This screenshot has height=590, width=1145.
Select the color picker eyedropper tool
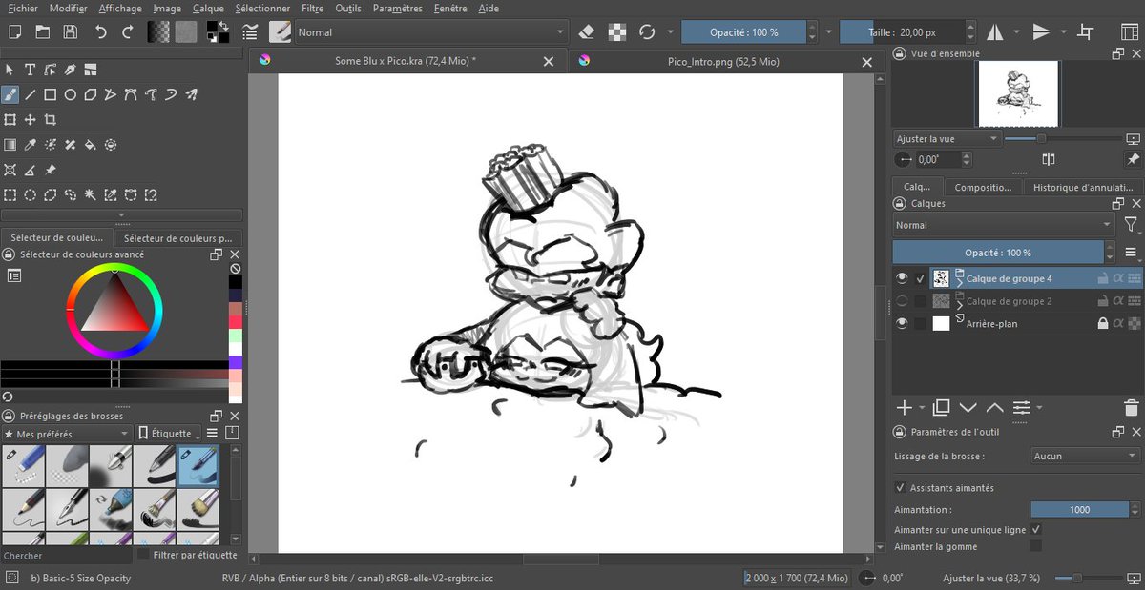tap(31, 145)
